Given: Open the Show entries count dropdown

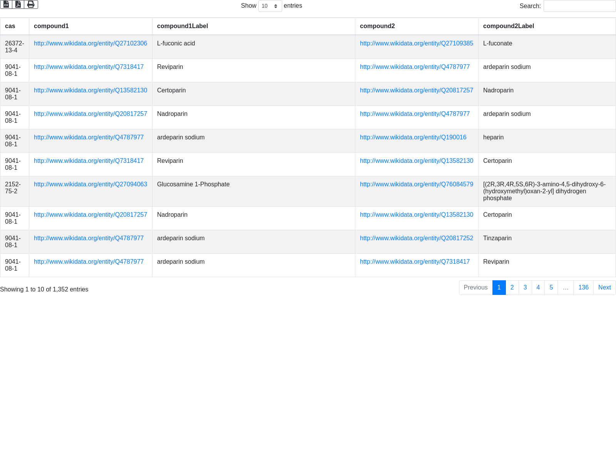Looking at the screenshot, I should (x=270, y=6).
